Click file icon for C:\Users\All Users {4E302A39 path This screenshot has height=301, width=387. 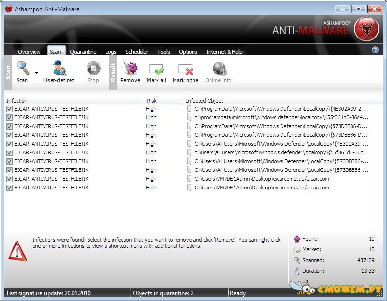189,144
